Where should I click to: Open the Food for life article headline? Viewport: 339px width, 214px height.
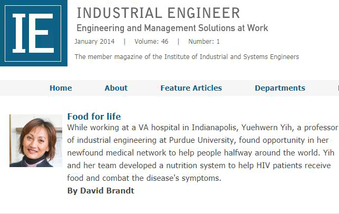coord(94,116)
